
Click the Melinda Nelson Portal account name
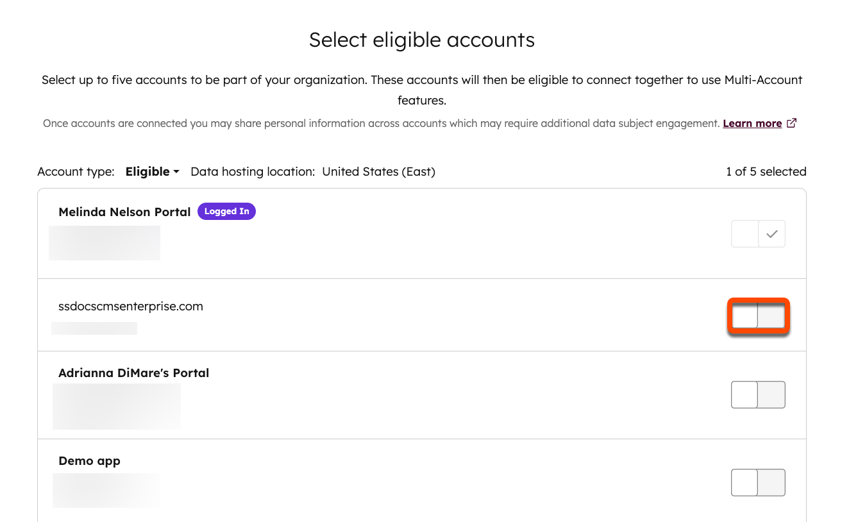point(124,212)
